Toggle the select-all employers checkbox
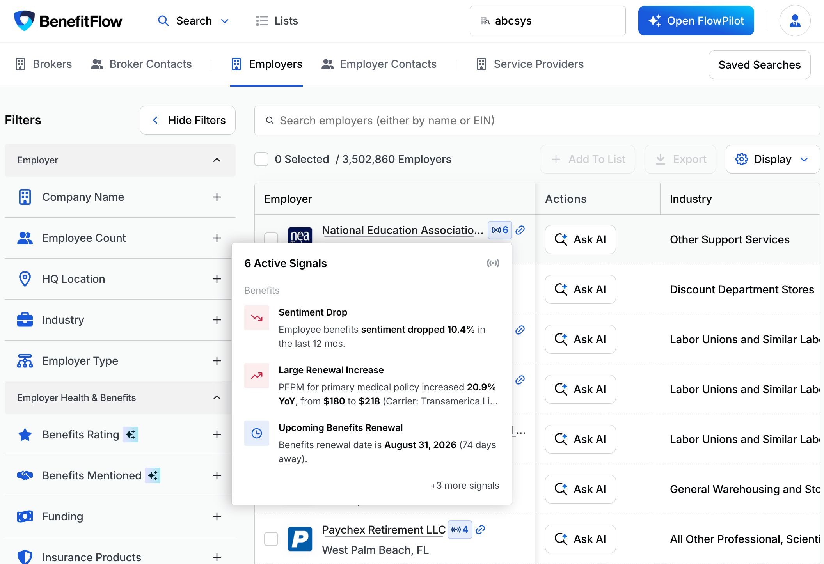 click(x=261, y=159)
